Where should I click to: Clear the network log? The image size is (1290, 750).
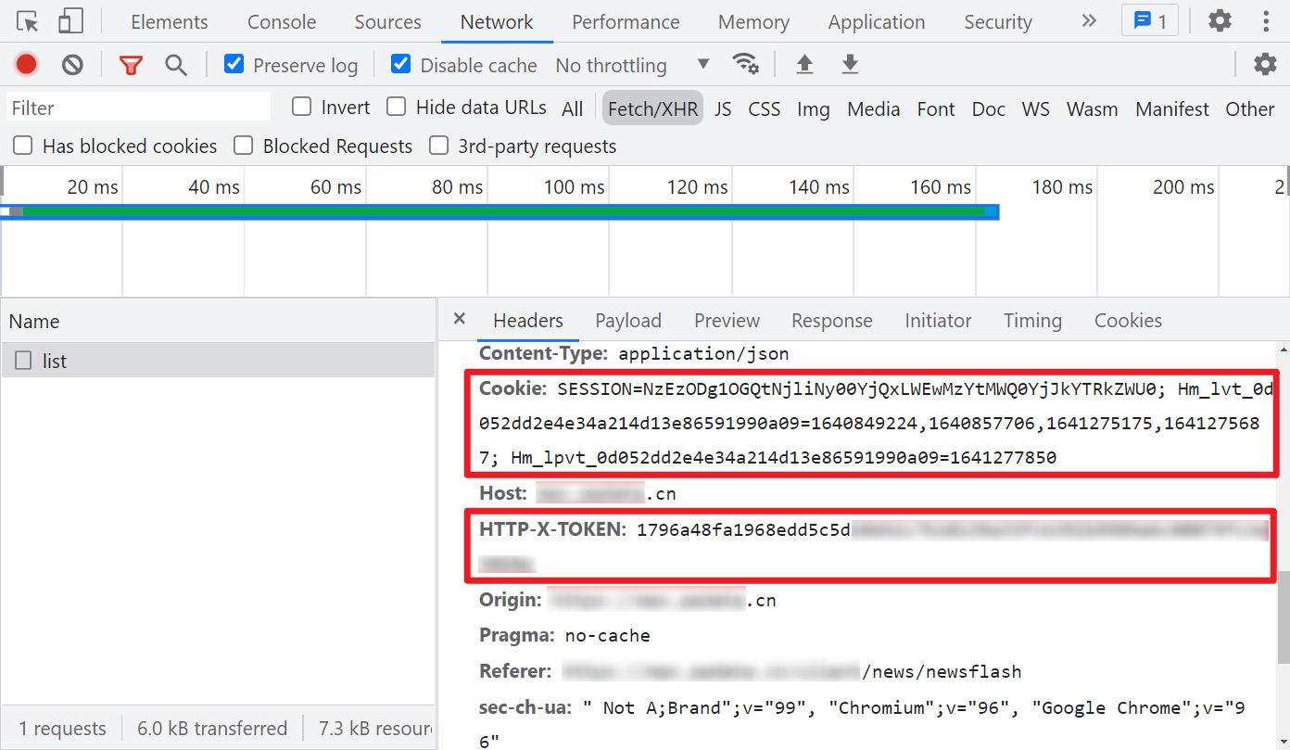tap(72, 65)
